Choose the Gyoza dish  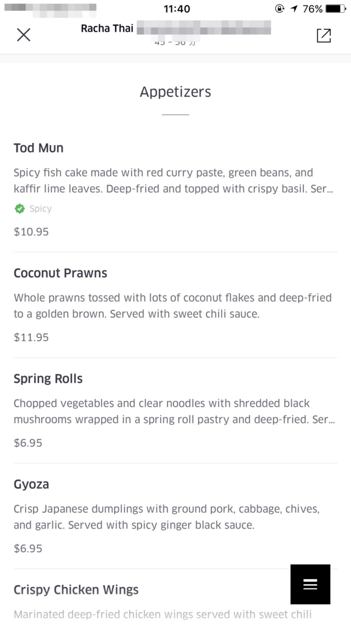pos(175,516)
